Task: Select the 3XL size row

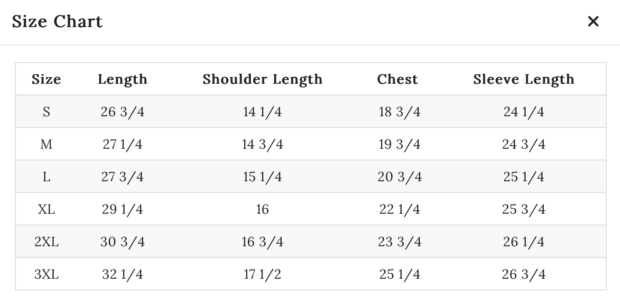Action: [46, 274]
